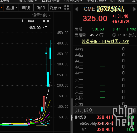Viewport: 137px width, 133px height.
Task: Open the 叠加 overlay dropdown
Action: tap(11, 8)
